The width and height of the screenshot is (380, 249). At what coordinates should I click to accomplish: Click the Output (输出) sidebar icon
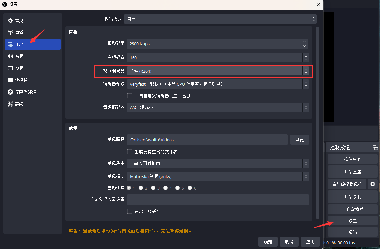click(10, 44)
